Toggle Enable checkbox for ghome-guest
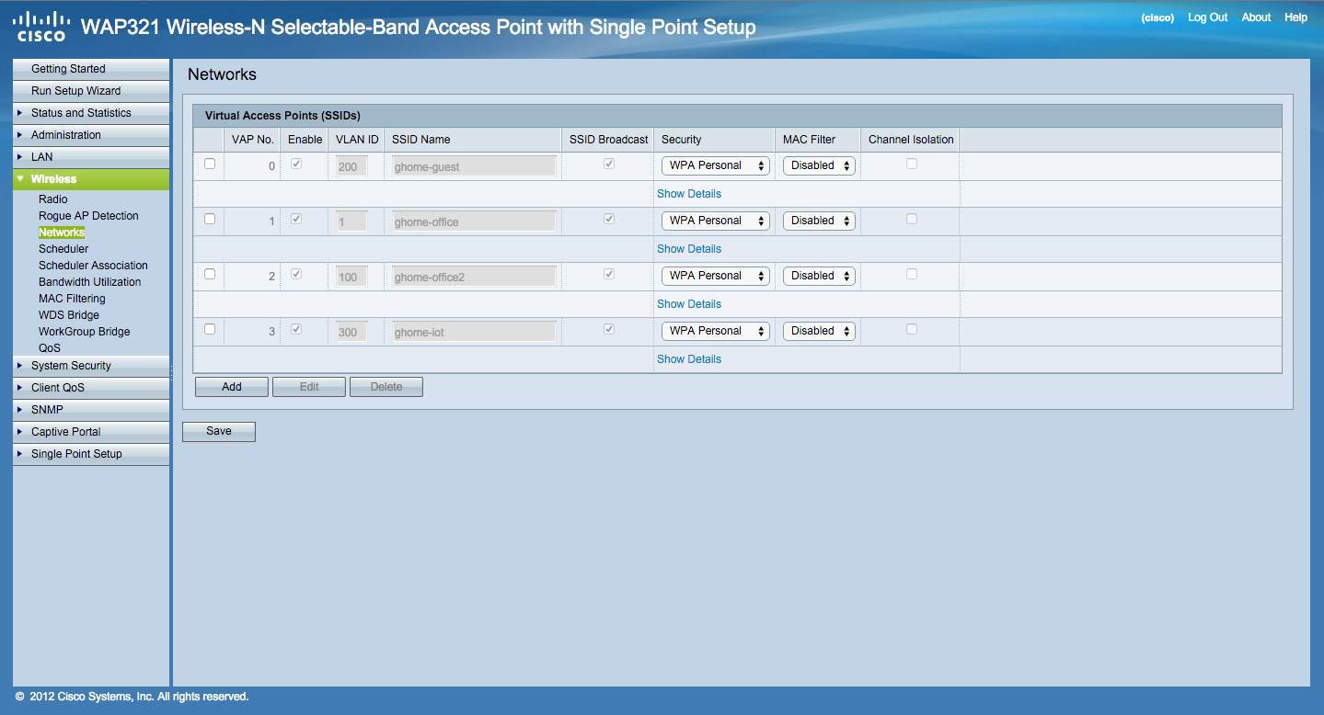Image resolution: width=1324 pixels, height=715 pixels. [x=296, y=164]
